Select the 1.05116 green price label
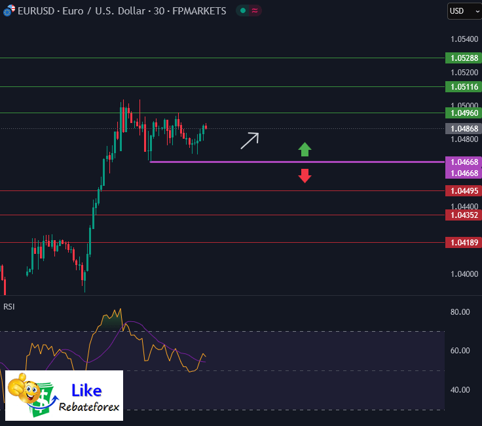 pyautogui.click(x=463, y=87)
